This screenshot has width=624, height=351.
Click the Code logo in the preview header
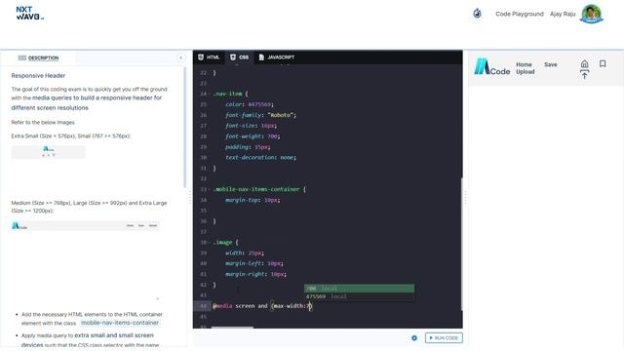[x=491, y=67]
